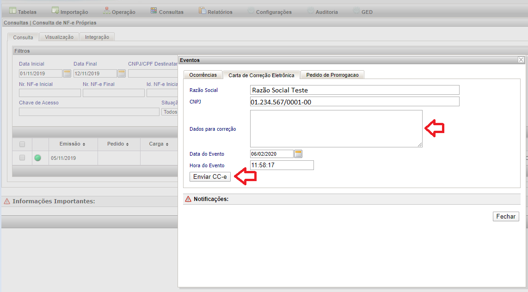
Task: Click the Id. NF-e Inicial field
Action: (162, 93)
